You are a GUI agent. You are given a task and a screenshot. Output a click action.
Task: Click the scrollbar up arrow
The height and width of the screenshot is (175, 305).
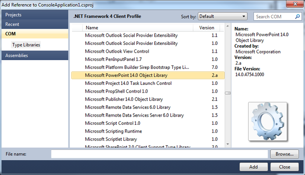click(228, 26)
